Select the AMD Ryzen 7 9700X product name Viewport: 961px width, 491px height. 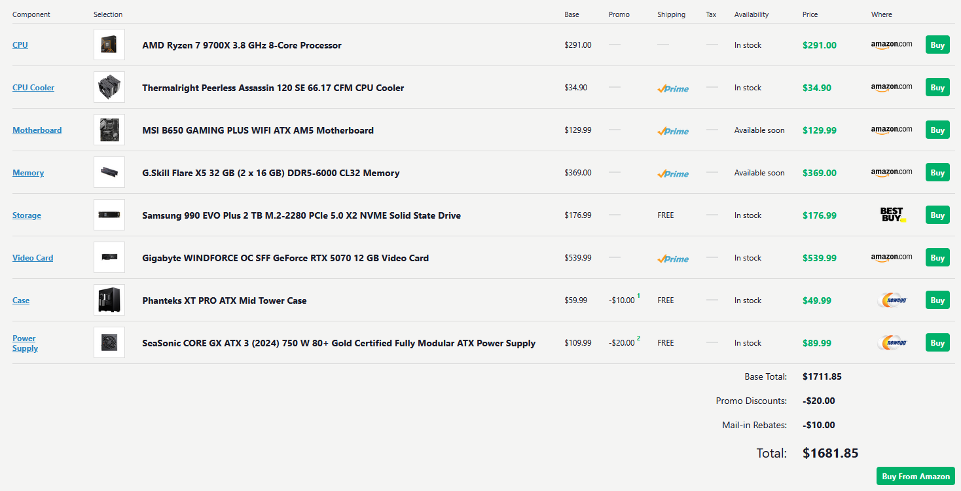pyautogui.click(x=242, y=45)
